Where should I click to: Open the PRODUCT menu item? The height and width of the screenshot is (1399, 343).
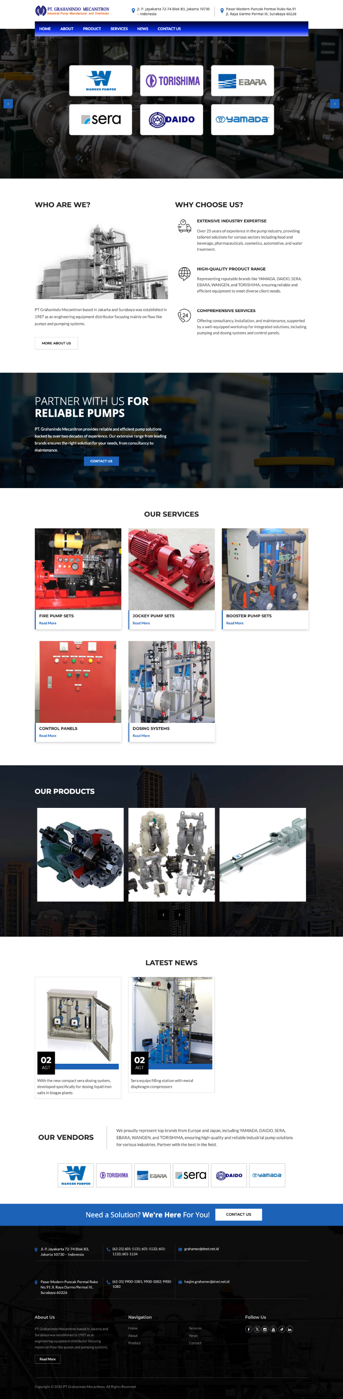tap(92, 29)
